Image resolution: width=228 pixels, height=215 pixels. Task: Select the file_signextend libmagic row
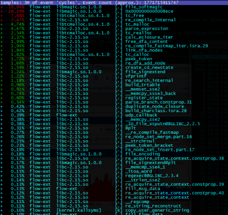114,72
